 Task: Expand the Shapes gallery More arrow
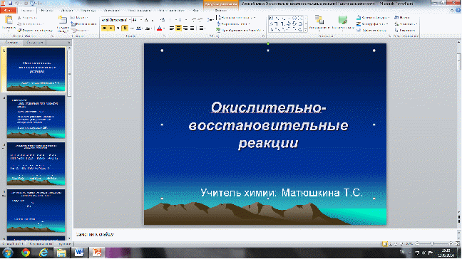pyautogui.click(x=306, y=30)
